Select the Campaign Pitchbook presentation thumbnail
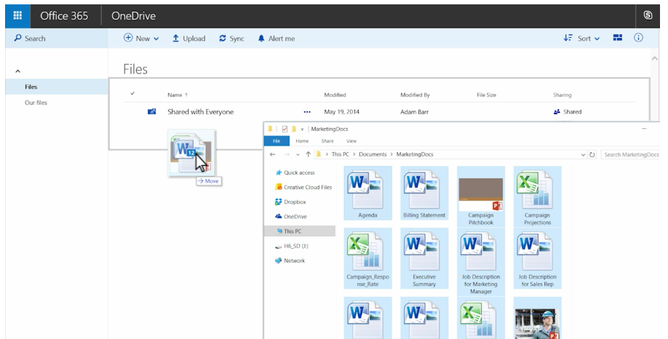The width and height of the screenshot is (668, 339). click(x=481, y=196)
